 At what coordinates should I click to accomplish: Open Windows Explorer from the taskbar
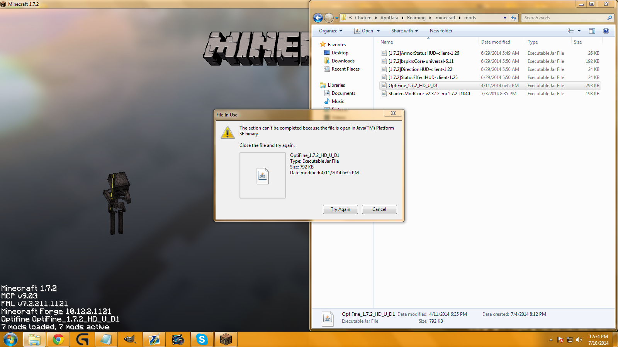coord(34,339)
